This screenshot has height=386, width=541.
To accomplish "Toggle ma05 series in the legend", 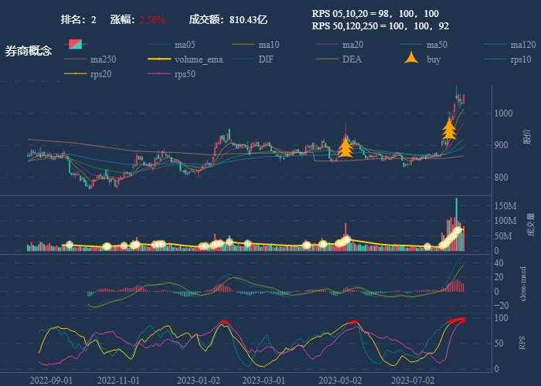I will point(184,45).
